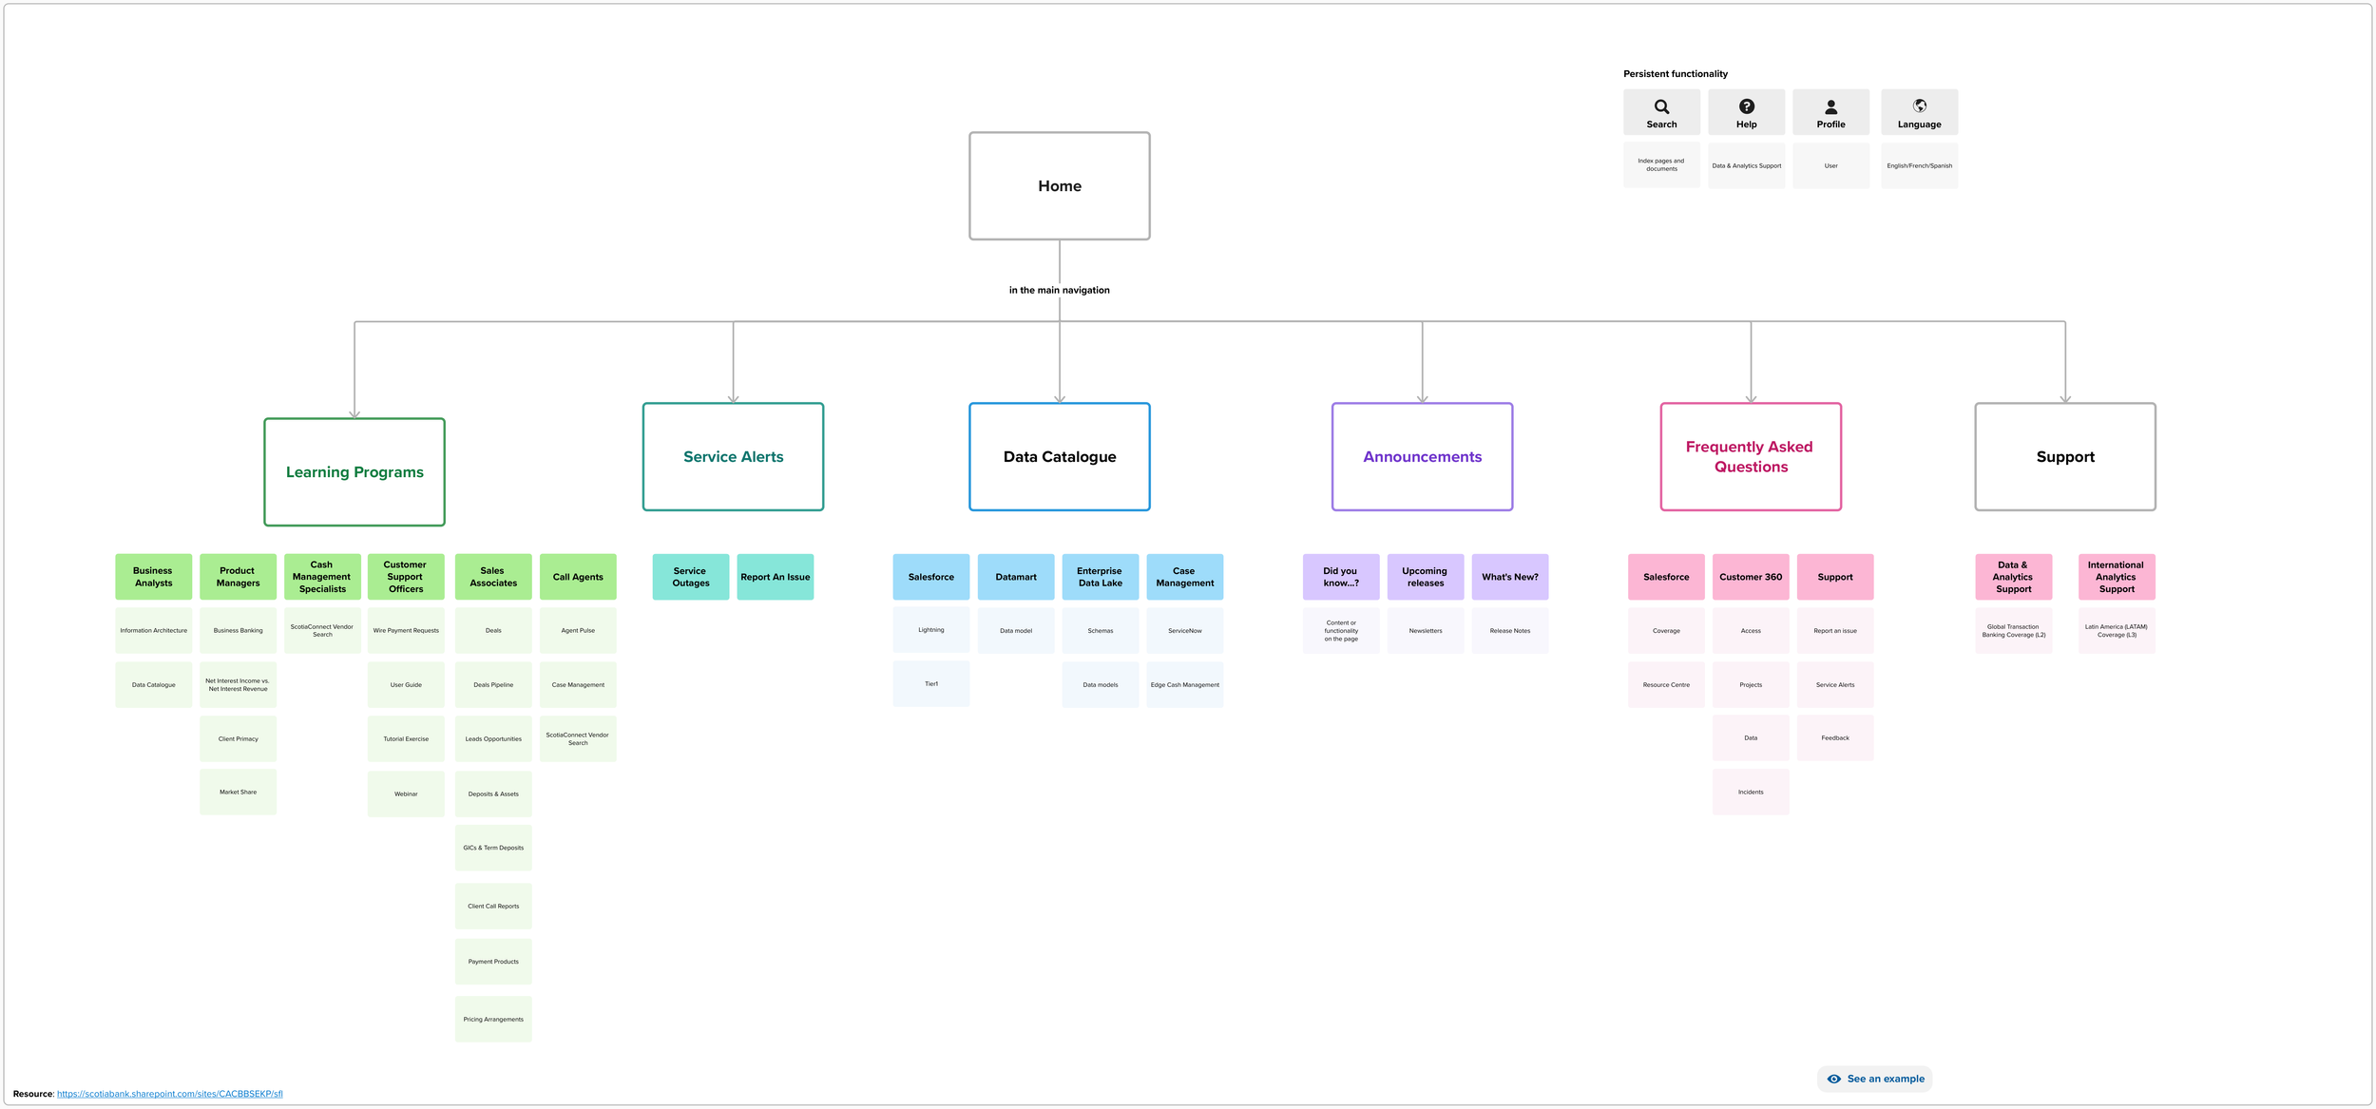This screenshot has width=2376, height=1109.
Task: Select the Data Catalogue navigation box
Action: [x=1059, y=456]
